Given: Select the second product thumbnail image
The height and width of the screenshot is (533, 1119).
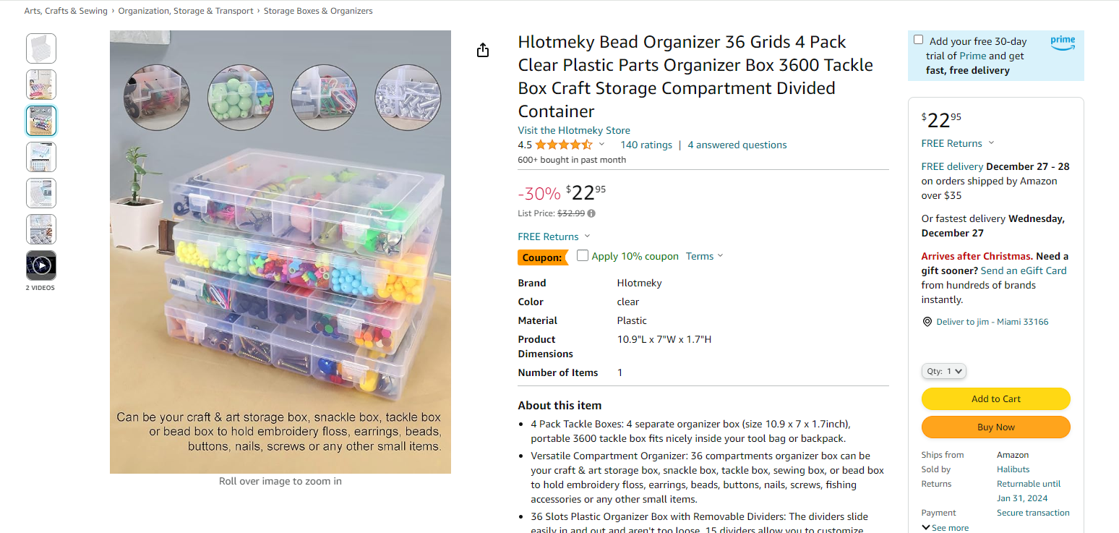Looking at the screenshot, I should pyautogui.click(x=41, y=85).
